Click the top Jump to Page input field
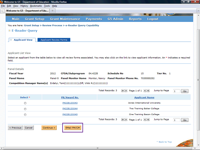The width and height of the screenshot is (200, 150). point(176,91)
